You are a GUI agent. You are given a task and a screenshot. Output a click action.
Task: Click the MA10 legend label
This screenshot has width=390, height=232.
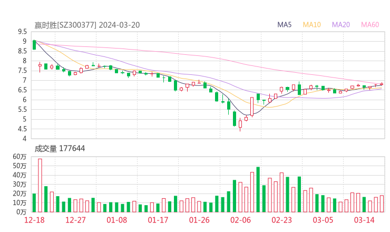pos(311,25)
